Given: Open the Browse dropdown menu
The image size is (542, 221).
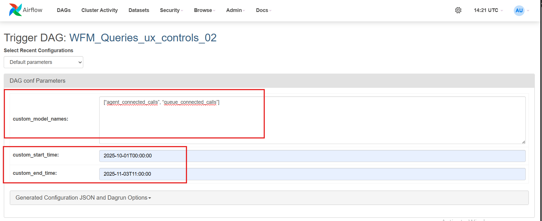Looking at the screenshot, I should click(204, 10).
